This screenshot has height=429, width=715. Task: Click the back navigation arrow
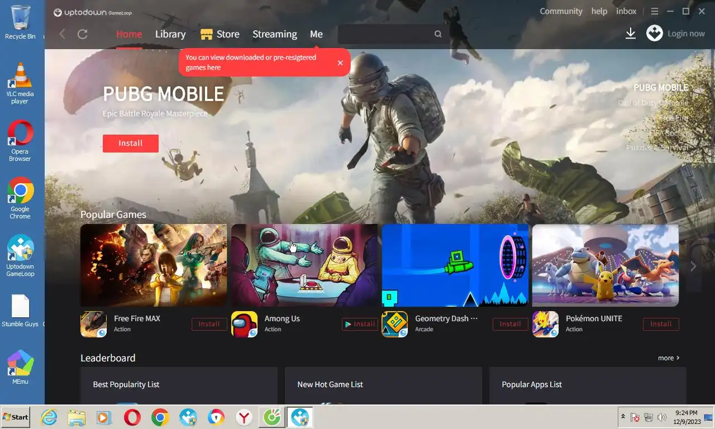[x=62, y=34]
